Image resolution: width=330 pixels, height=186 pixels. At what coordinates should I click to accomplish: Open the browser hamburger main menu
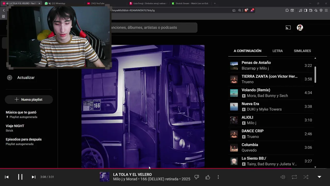[326, 10]
